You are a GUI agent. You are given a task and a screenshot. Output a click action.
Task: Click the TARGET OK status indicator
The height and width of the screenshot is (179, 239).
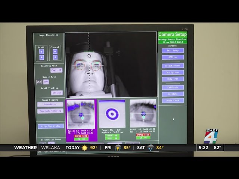point(112,135)
